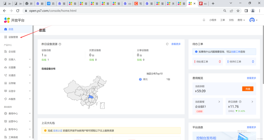Viewport: 264px width, 140px height.
Task: Click the share page icon
Action: 231,11
